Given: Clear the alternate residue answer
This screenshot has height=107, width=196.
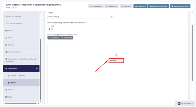Looking at the screenshot, I should coord(86,22).
